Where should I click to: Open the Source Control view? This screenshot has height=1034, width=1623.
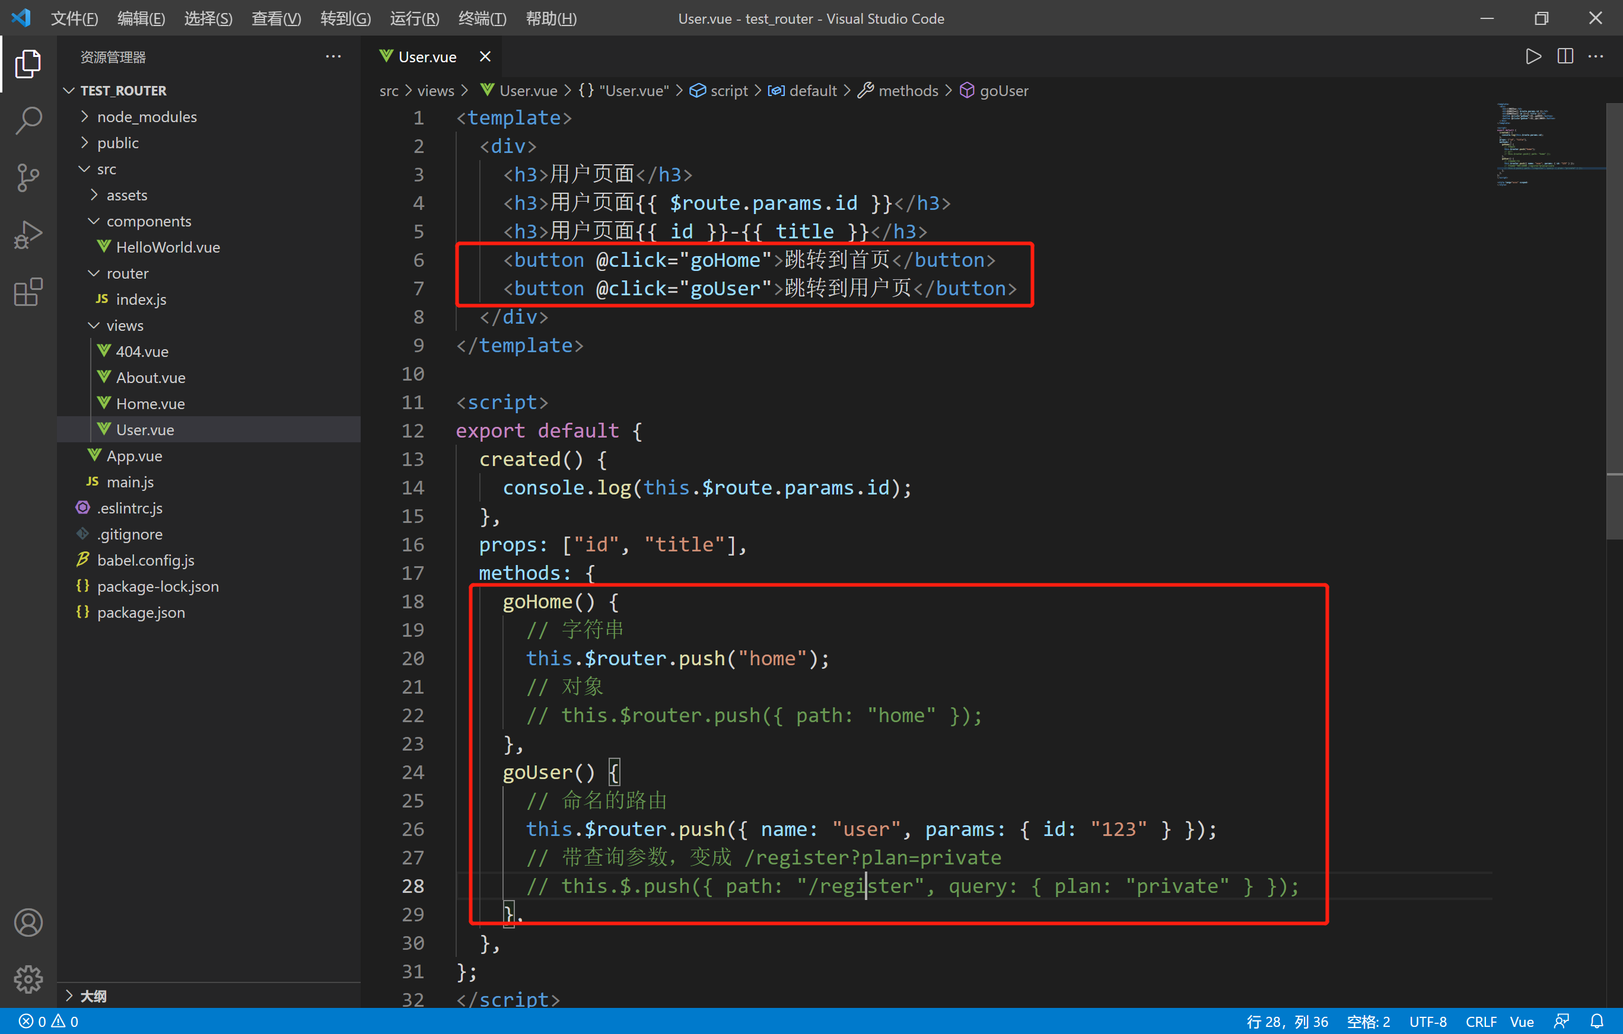tap(28, 178)
